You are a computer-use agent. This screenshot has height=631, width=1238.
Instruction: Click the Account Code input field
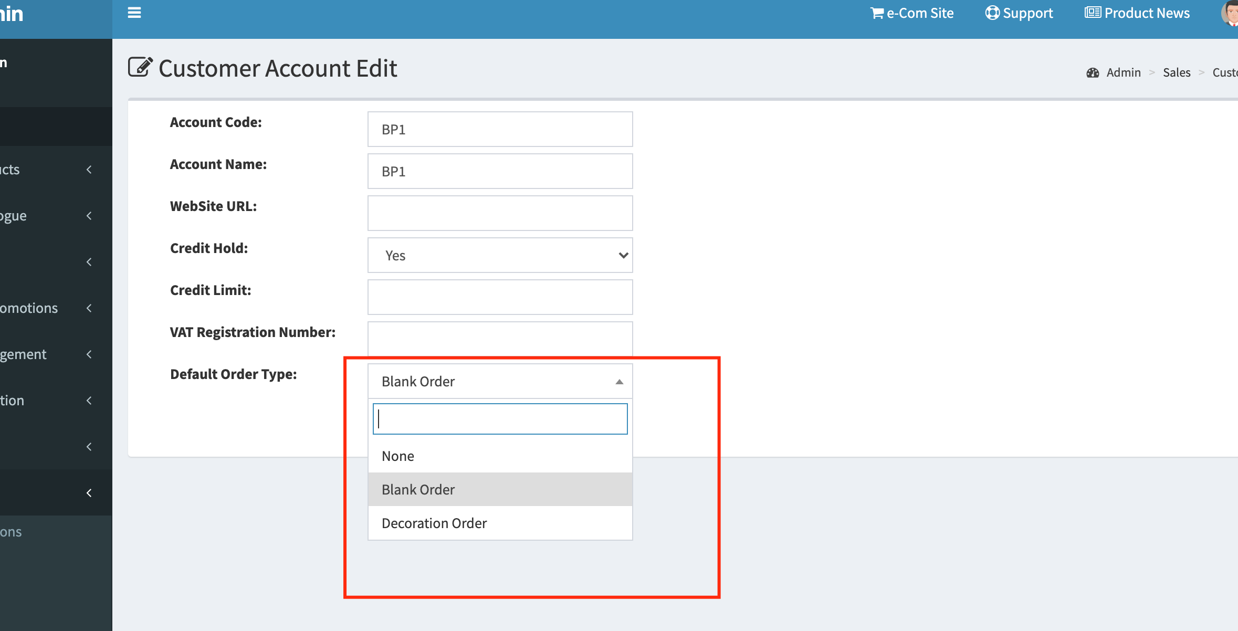pyautogui.click(x=500, y=129)
